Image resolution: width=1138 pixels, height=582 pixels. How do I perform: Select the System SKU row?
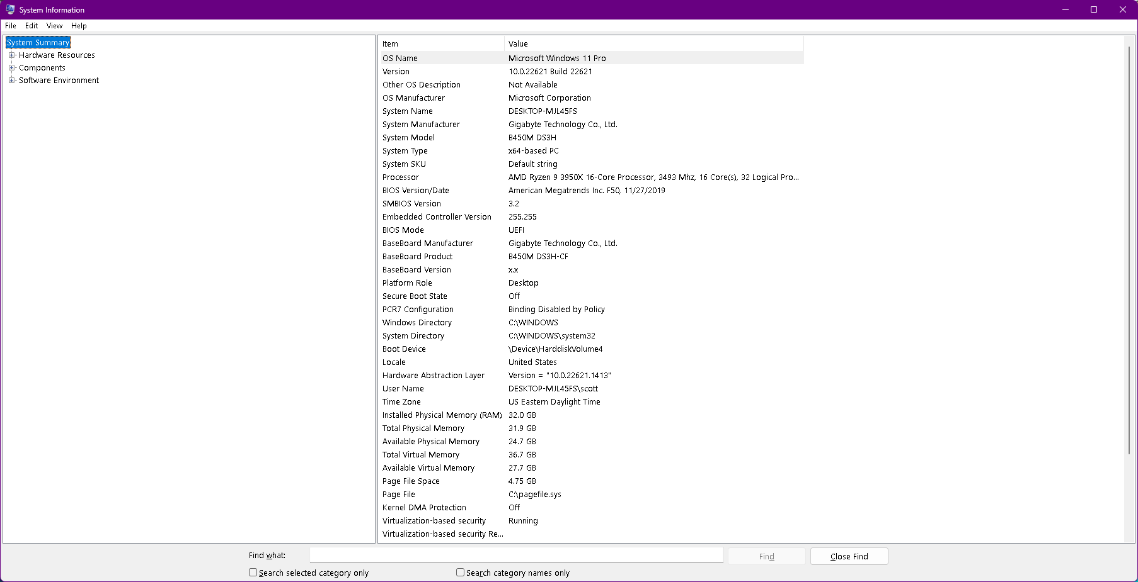[591, 164]
